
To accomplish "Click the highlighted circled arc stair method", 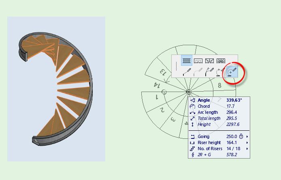I will pyautogui.click(x=232, y=72).
